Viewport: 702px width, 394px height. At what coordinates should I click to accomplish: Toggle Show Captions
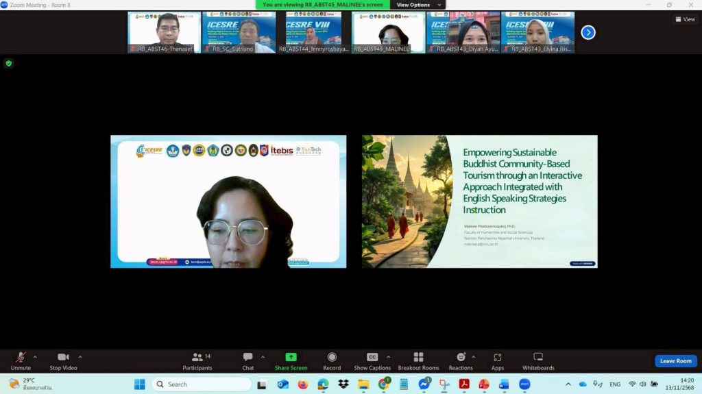pos(372,360)
